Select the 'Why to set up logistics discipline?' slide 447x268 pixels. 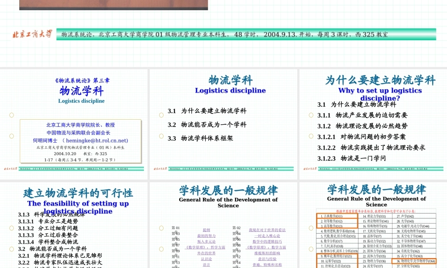(x=373, y=124)
